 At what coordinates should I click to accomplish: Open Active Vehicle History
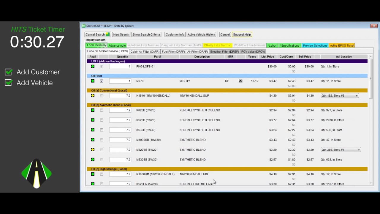(201, 34)
